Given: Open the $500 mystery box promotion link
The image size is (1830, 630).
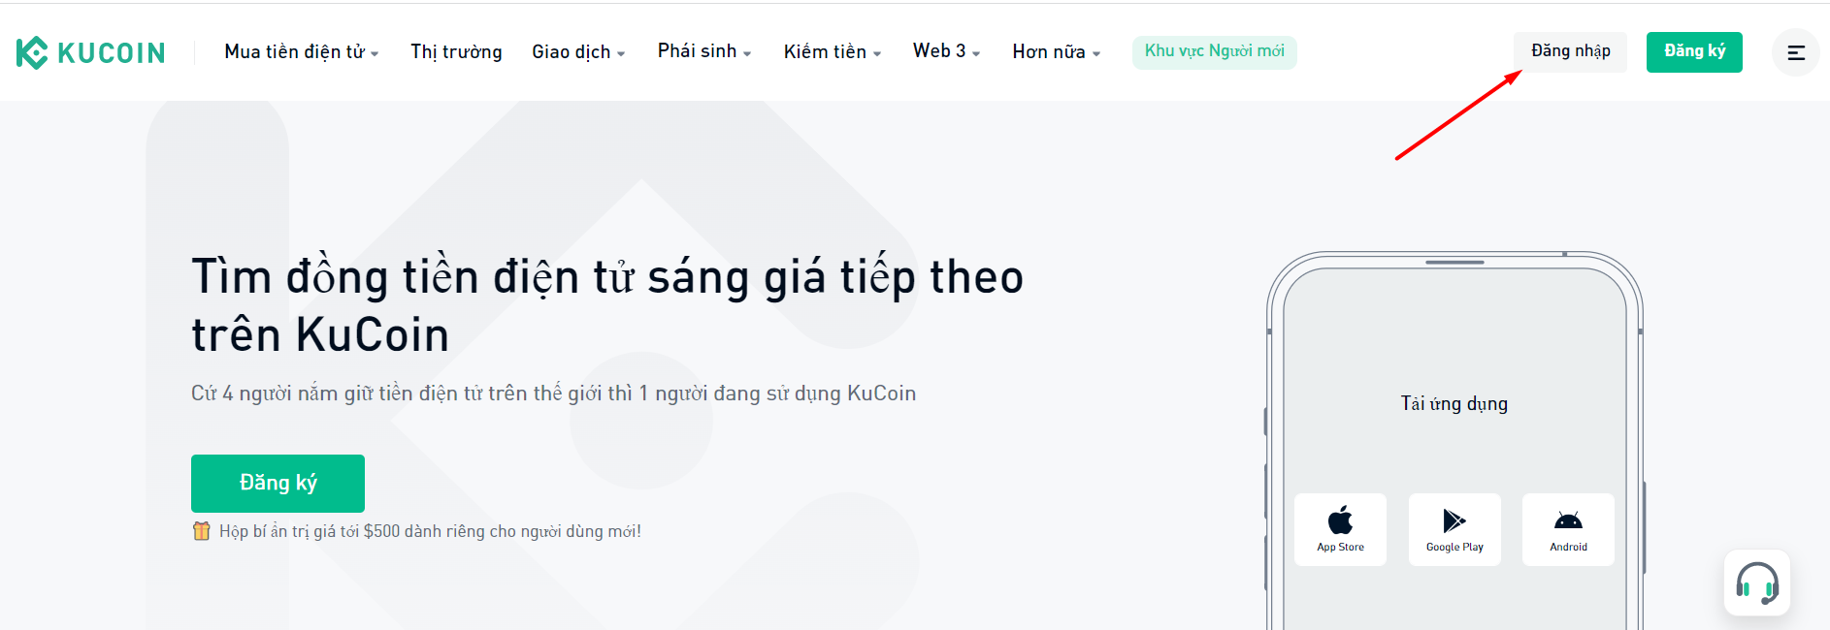Looking at the screenshot, I should 430,531.
